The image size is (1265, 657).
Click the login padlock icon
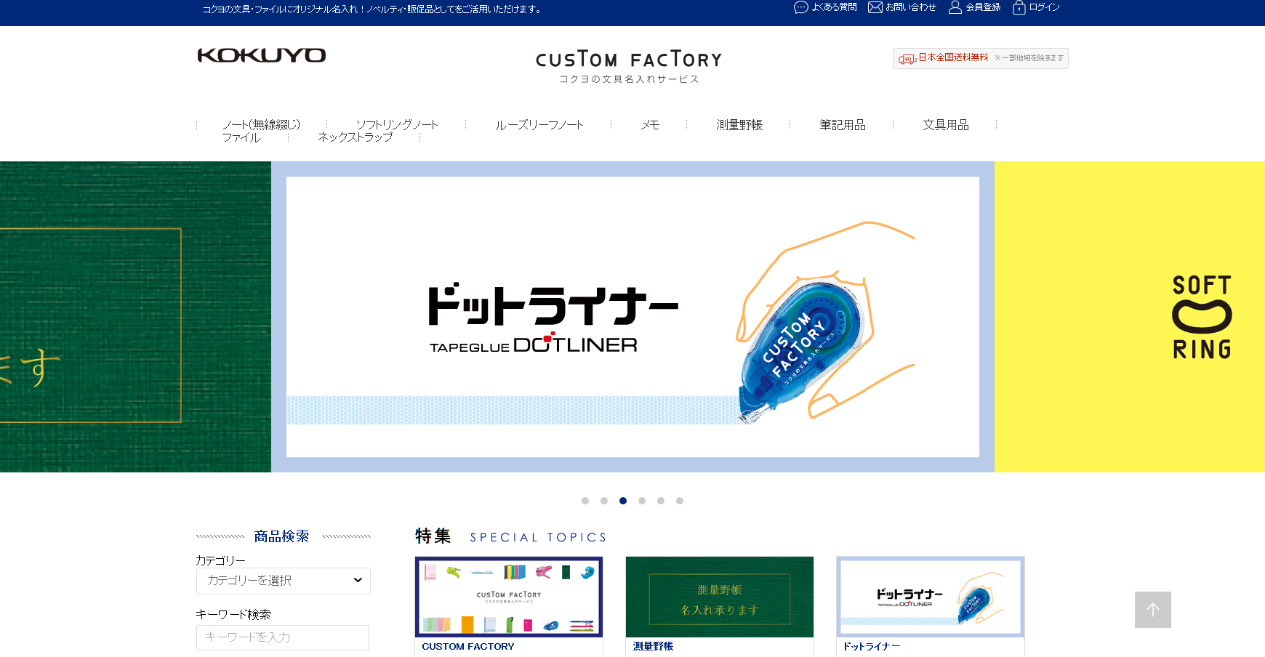(x=1019, y=7)
